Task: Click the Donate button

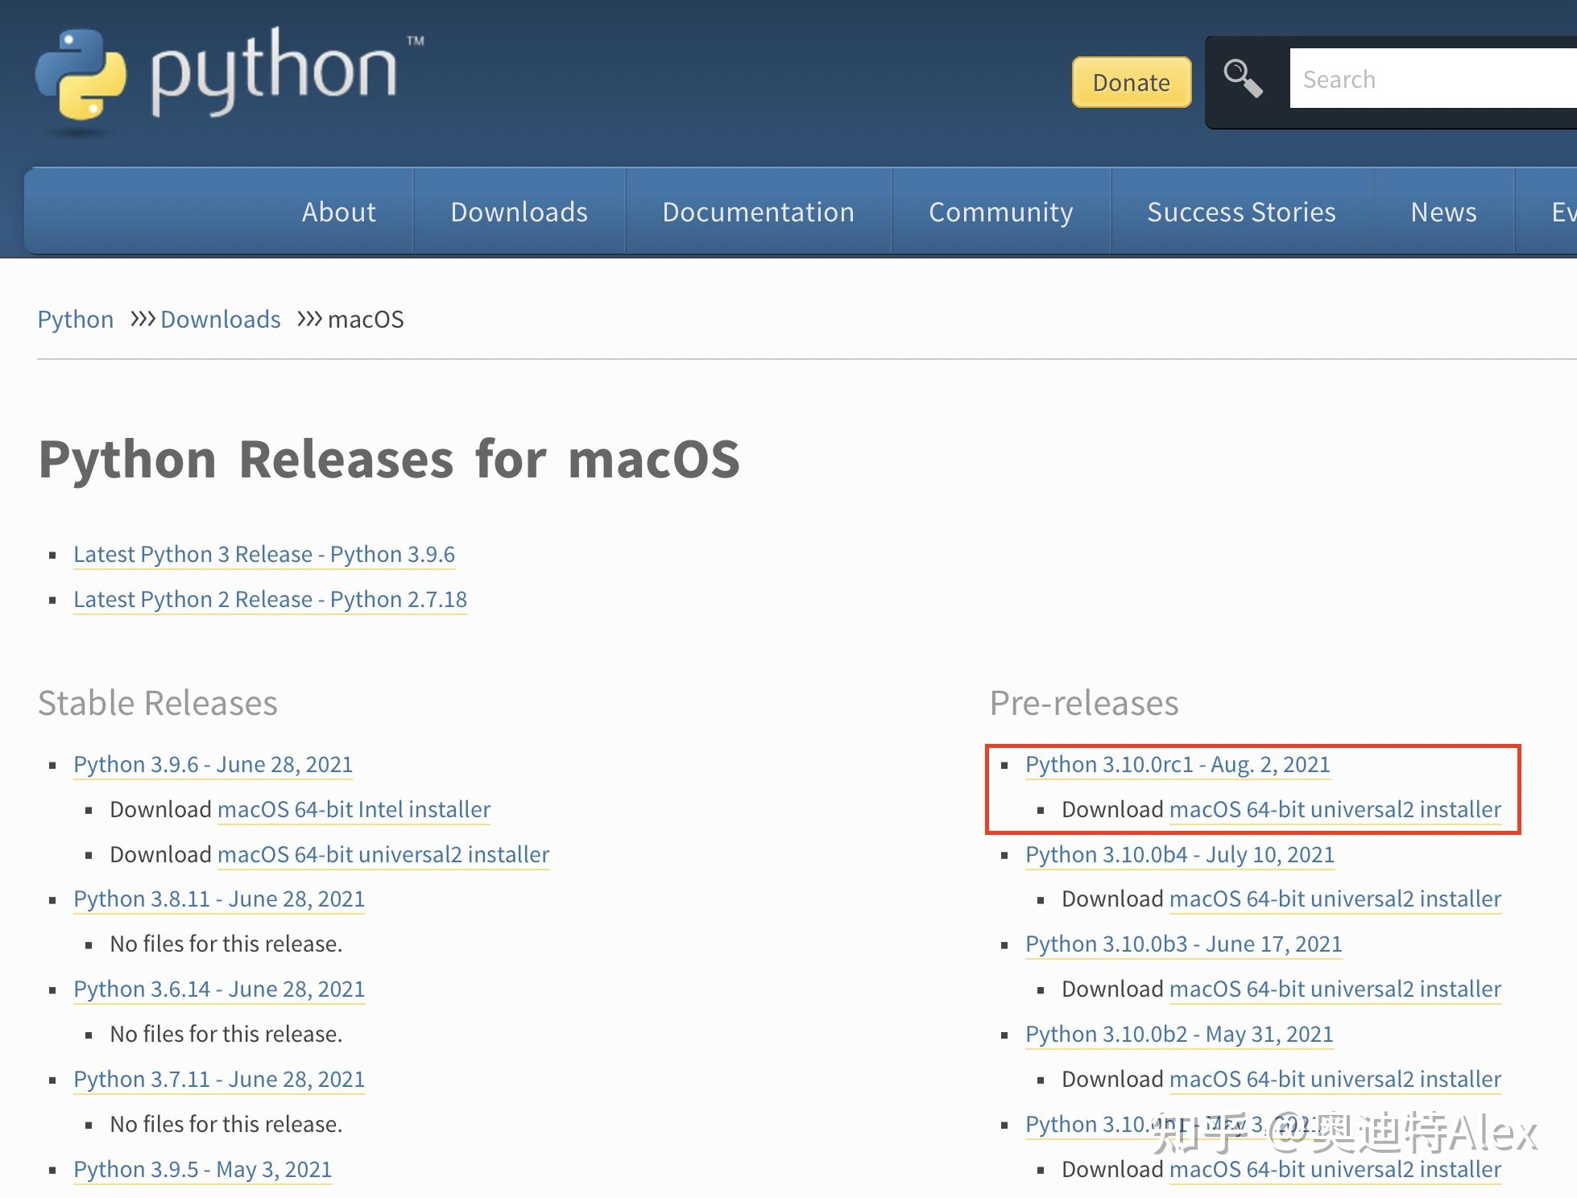Action: (1130, 82)
